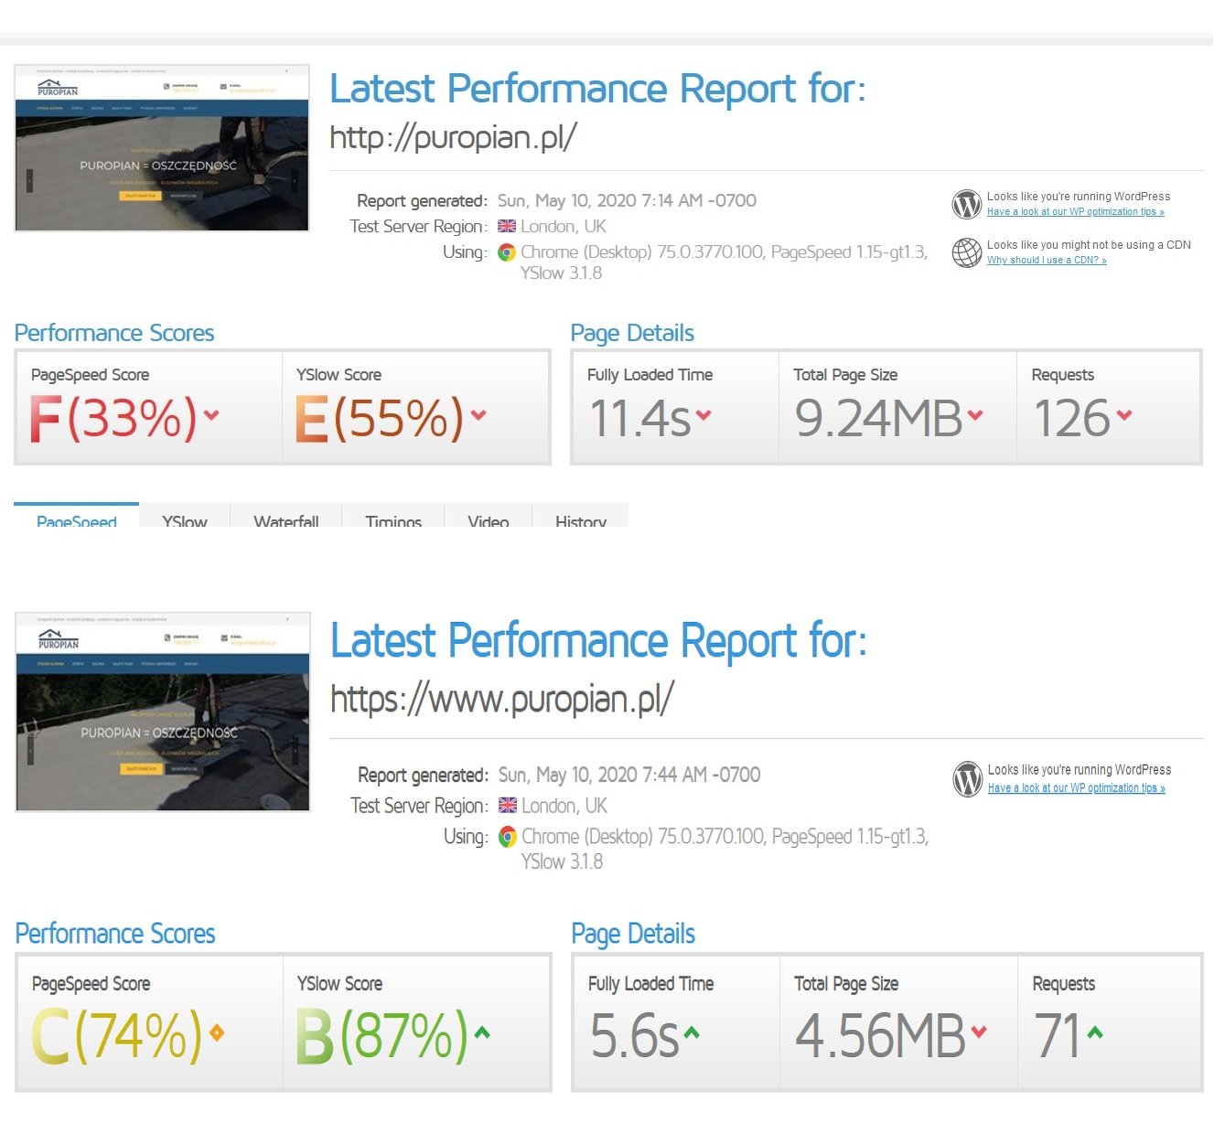Click the WordPress logo in second report
The width and height of the screenshot is (1214, 1134).
point(967,778)
